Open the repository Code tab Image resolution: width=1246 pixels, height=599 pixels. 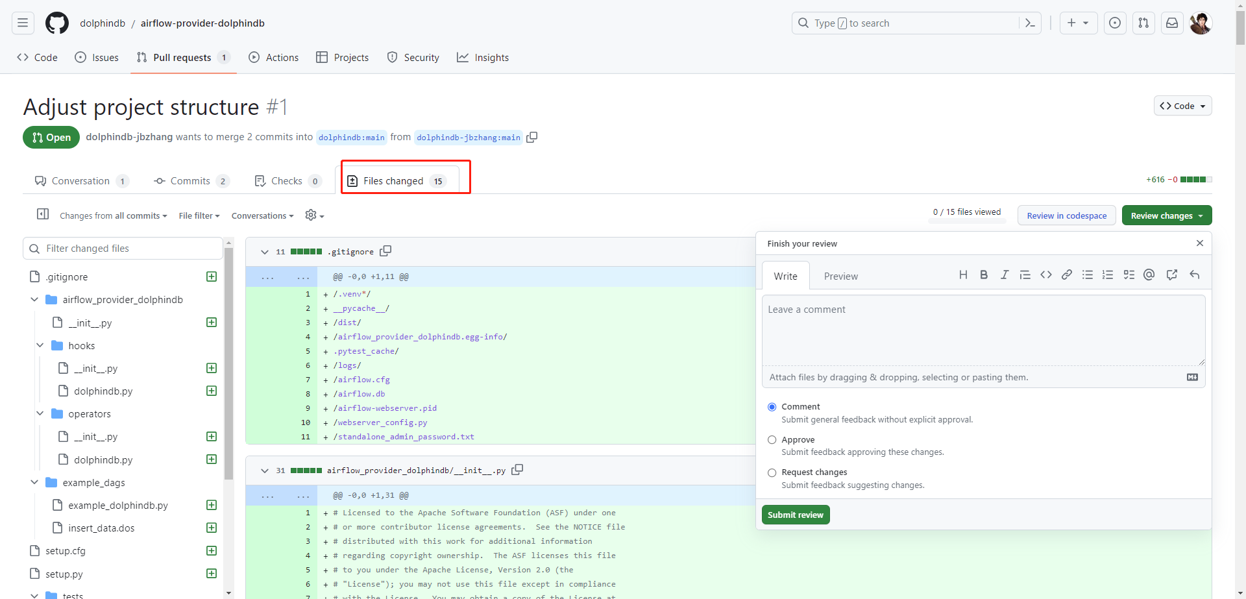38,58
